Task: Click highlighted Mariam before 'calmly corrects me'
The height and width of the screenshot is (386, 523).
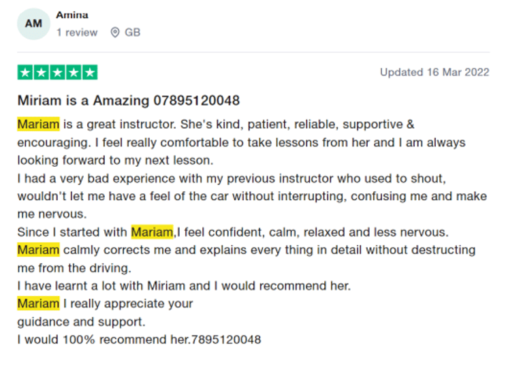Action: click(38, 250)
